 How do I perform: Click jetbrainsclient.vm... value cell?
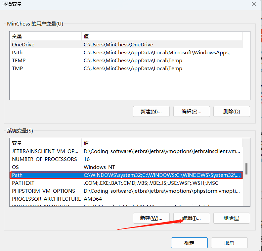tap(162, 151)
